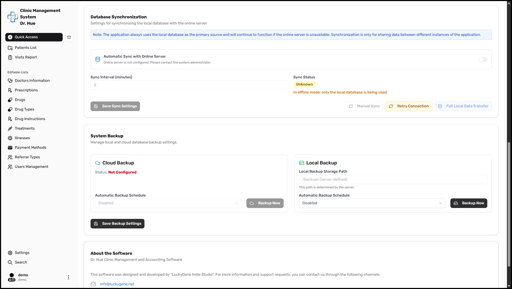
Task: Click the Users Management people icon
Action: (x=10, y=167)
